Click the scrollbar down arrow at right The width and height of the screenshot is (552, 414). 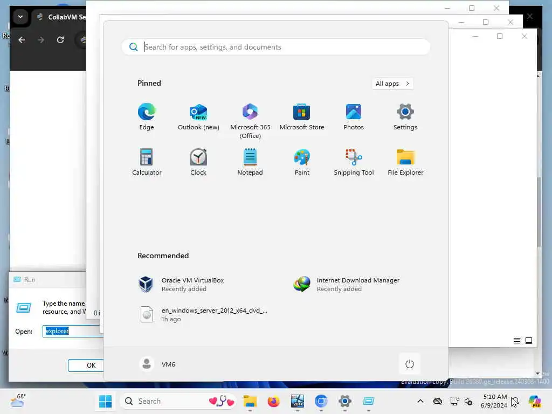pyautogui.click(x=537, y=373)
